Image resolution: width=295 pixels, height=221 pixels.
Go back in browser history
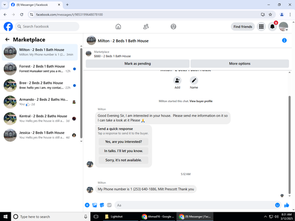click(5, 15)
